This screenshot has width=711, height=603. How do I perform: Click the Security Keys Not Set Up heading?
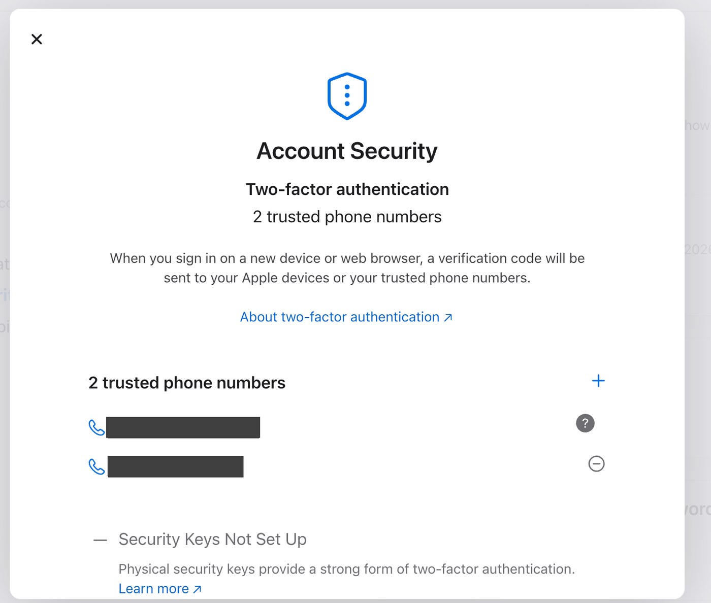point(212,539)
